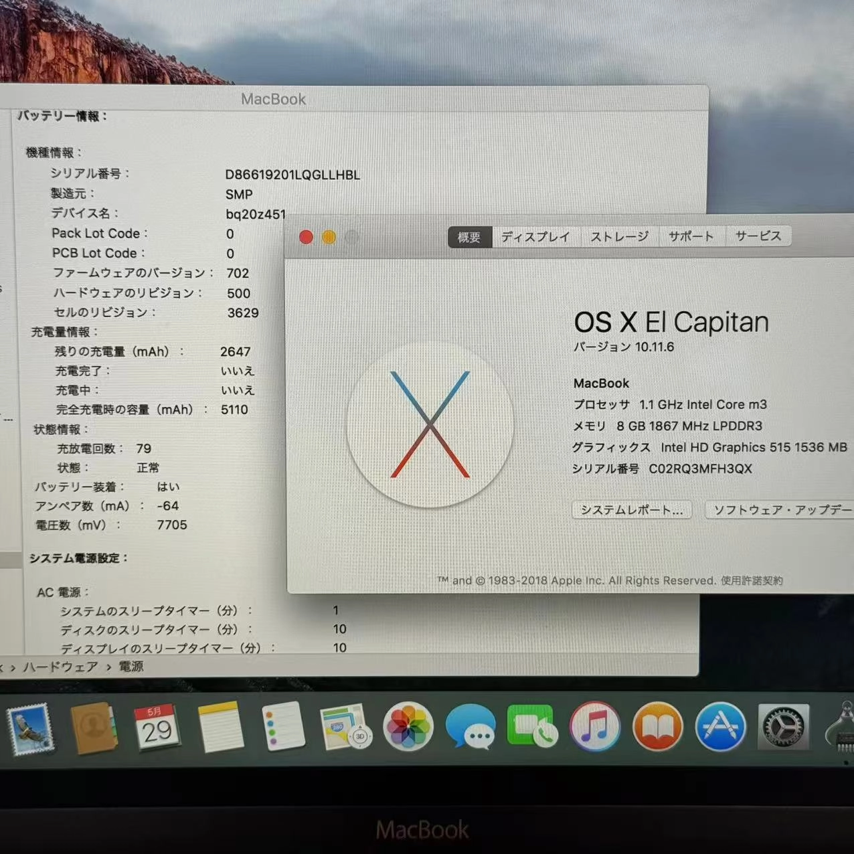This screenshot has height=854, width=854.
Task: Switch to the ストレージ tab
Action: click(618, 236)
